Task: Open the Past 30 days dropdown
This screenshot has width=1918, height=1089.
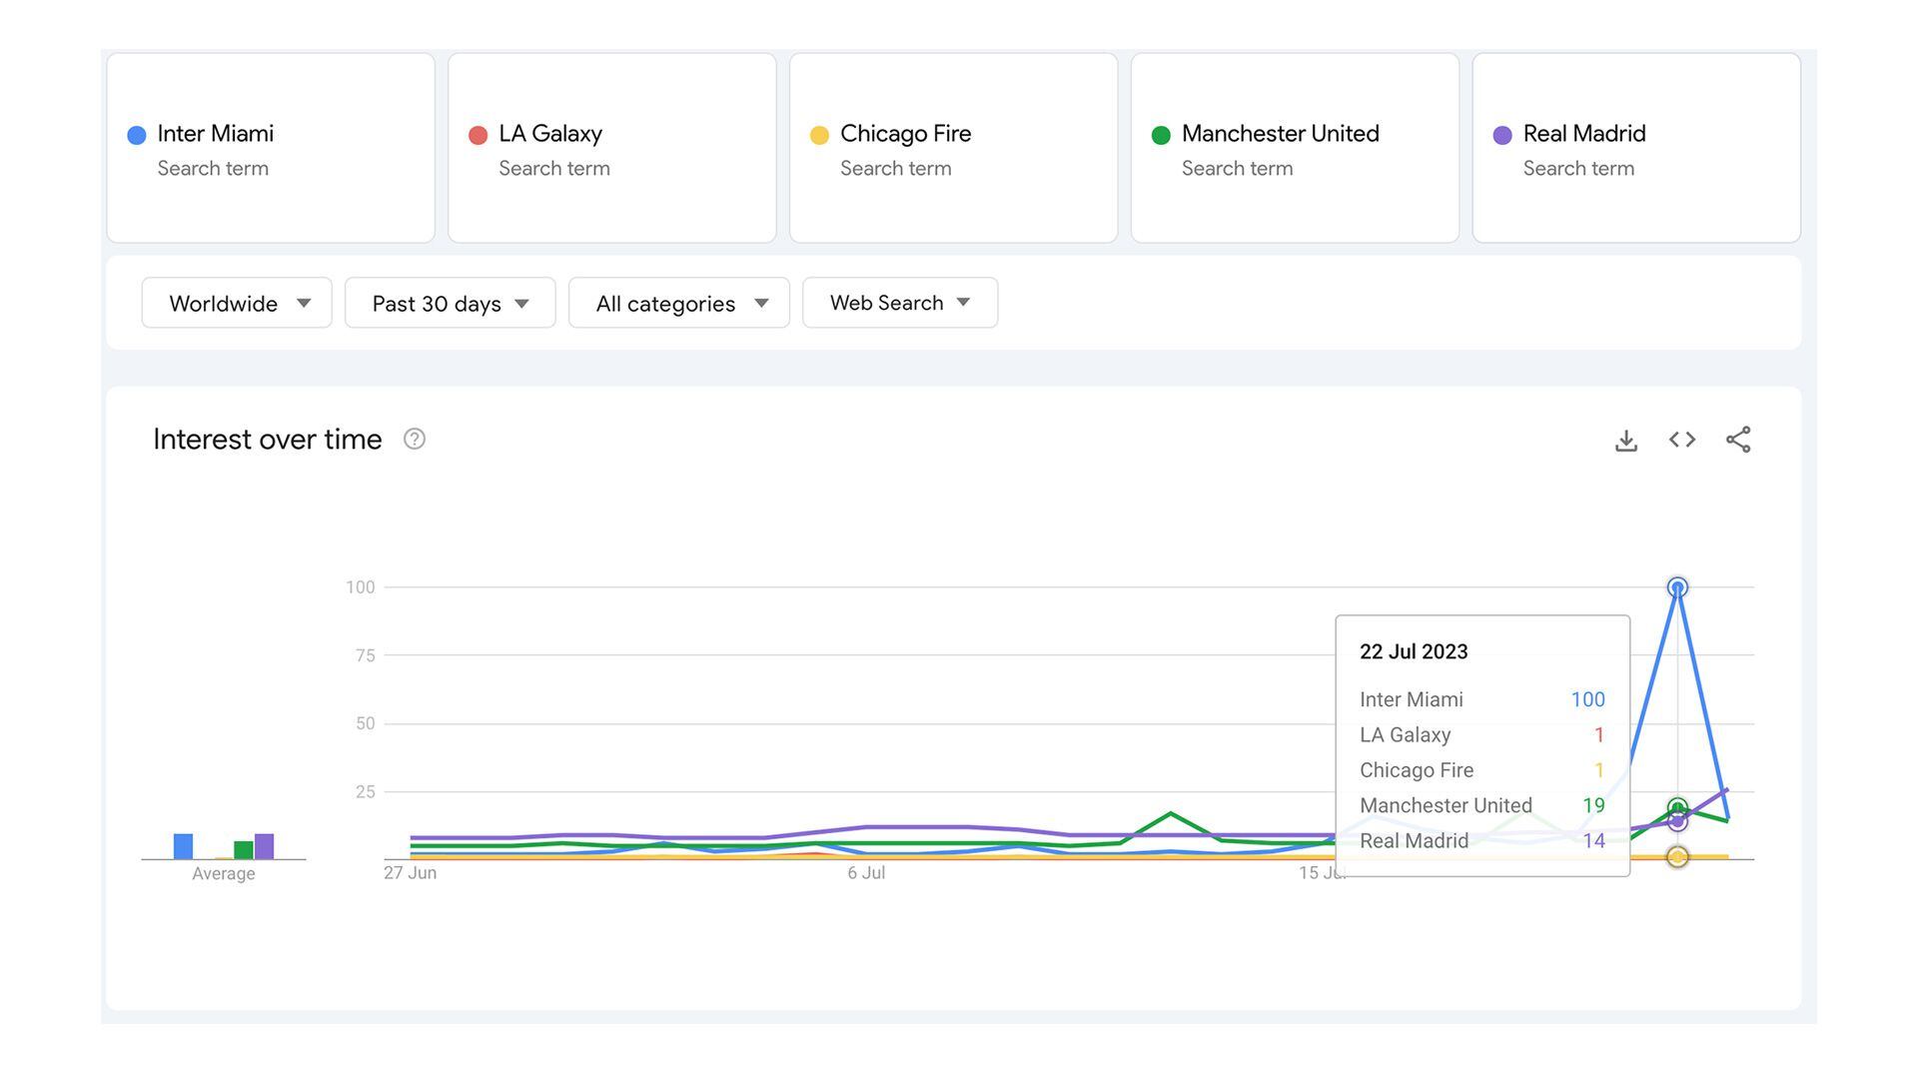Action: 450,303
